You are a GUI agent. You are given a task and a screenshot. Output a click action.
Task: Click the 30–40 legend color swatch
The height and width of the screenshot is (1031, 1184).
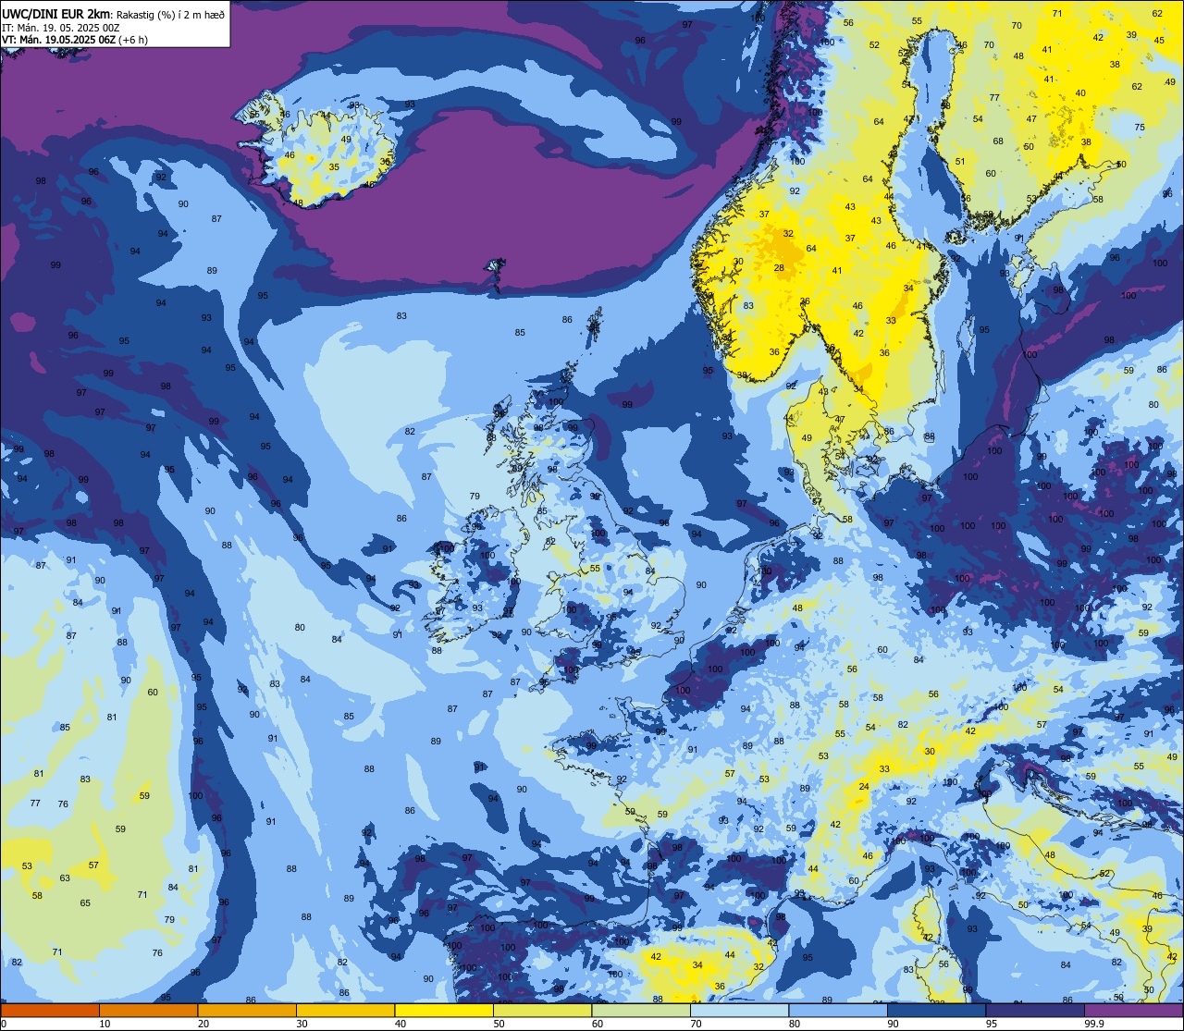point(345,1010)
